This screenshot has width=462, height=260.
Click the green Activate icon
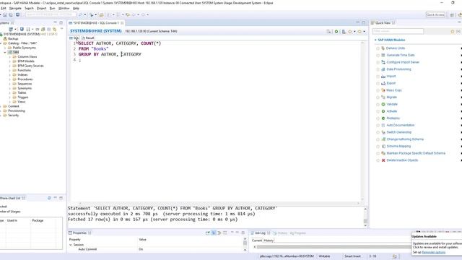click(383, 111)
